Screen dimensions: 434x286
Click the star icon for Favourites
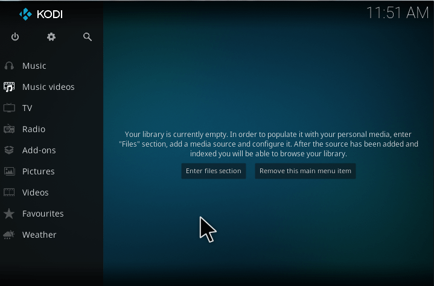click(x=9, y=214)
